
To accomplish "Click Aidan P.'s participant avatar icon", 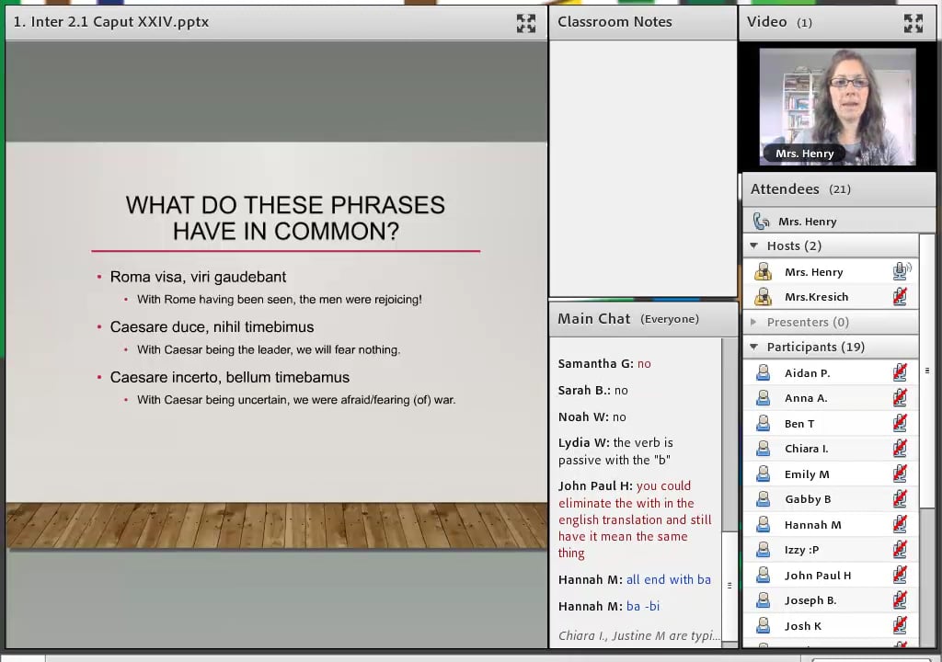I will [x=763, y=372].
